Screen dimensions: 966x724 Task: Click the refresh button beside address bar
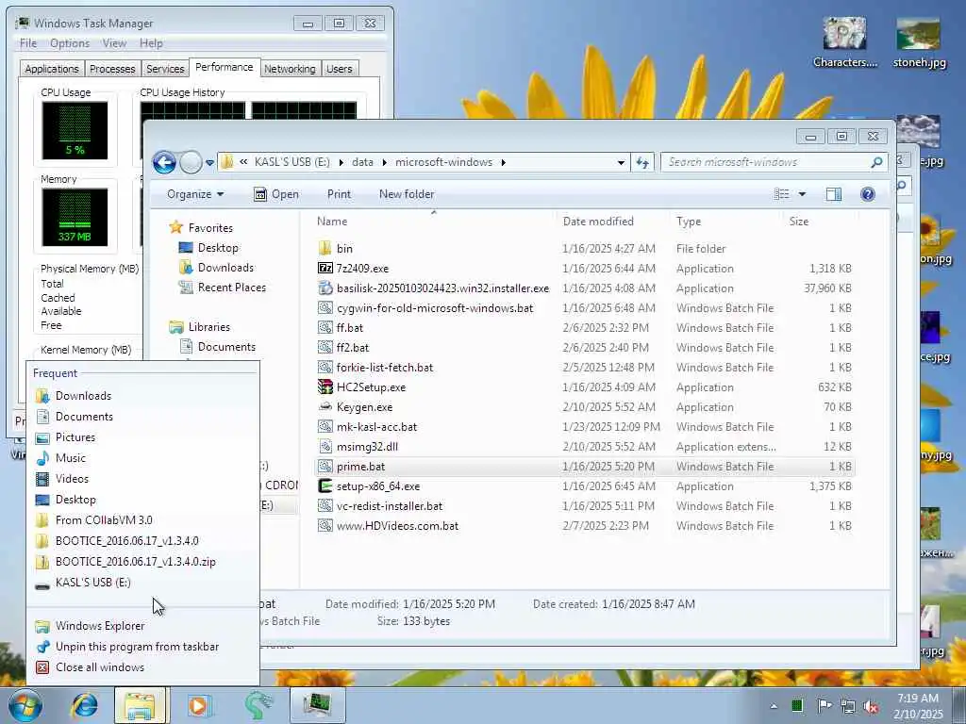[x=641, y=162]
